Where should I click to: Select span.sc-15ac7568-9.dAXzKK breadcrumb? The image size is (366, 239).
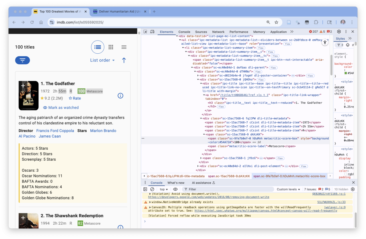[x=229, y=176]
